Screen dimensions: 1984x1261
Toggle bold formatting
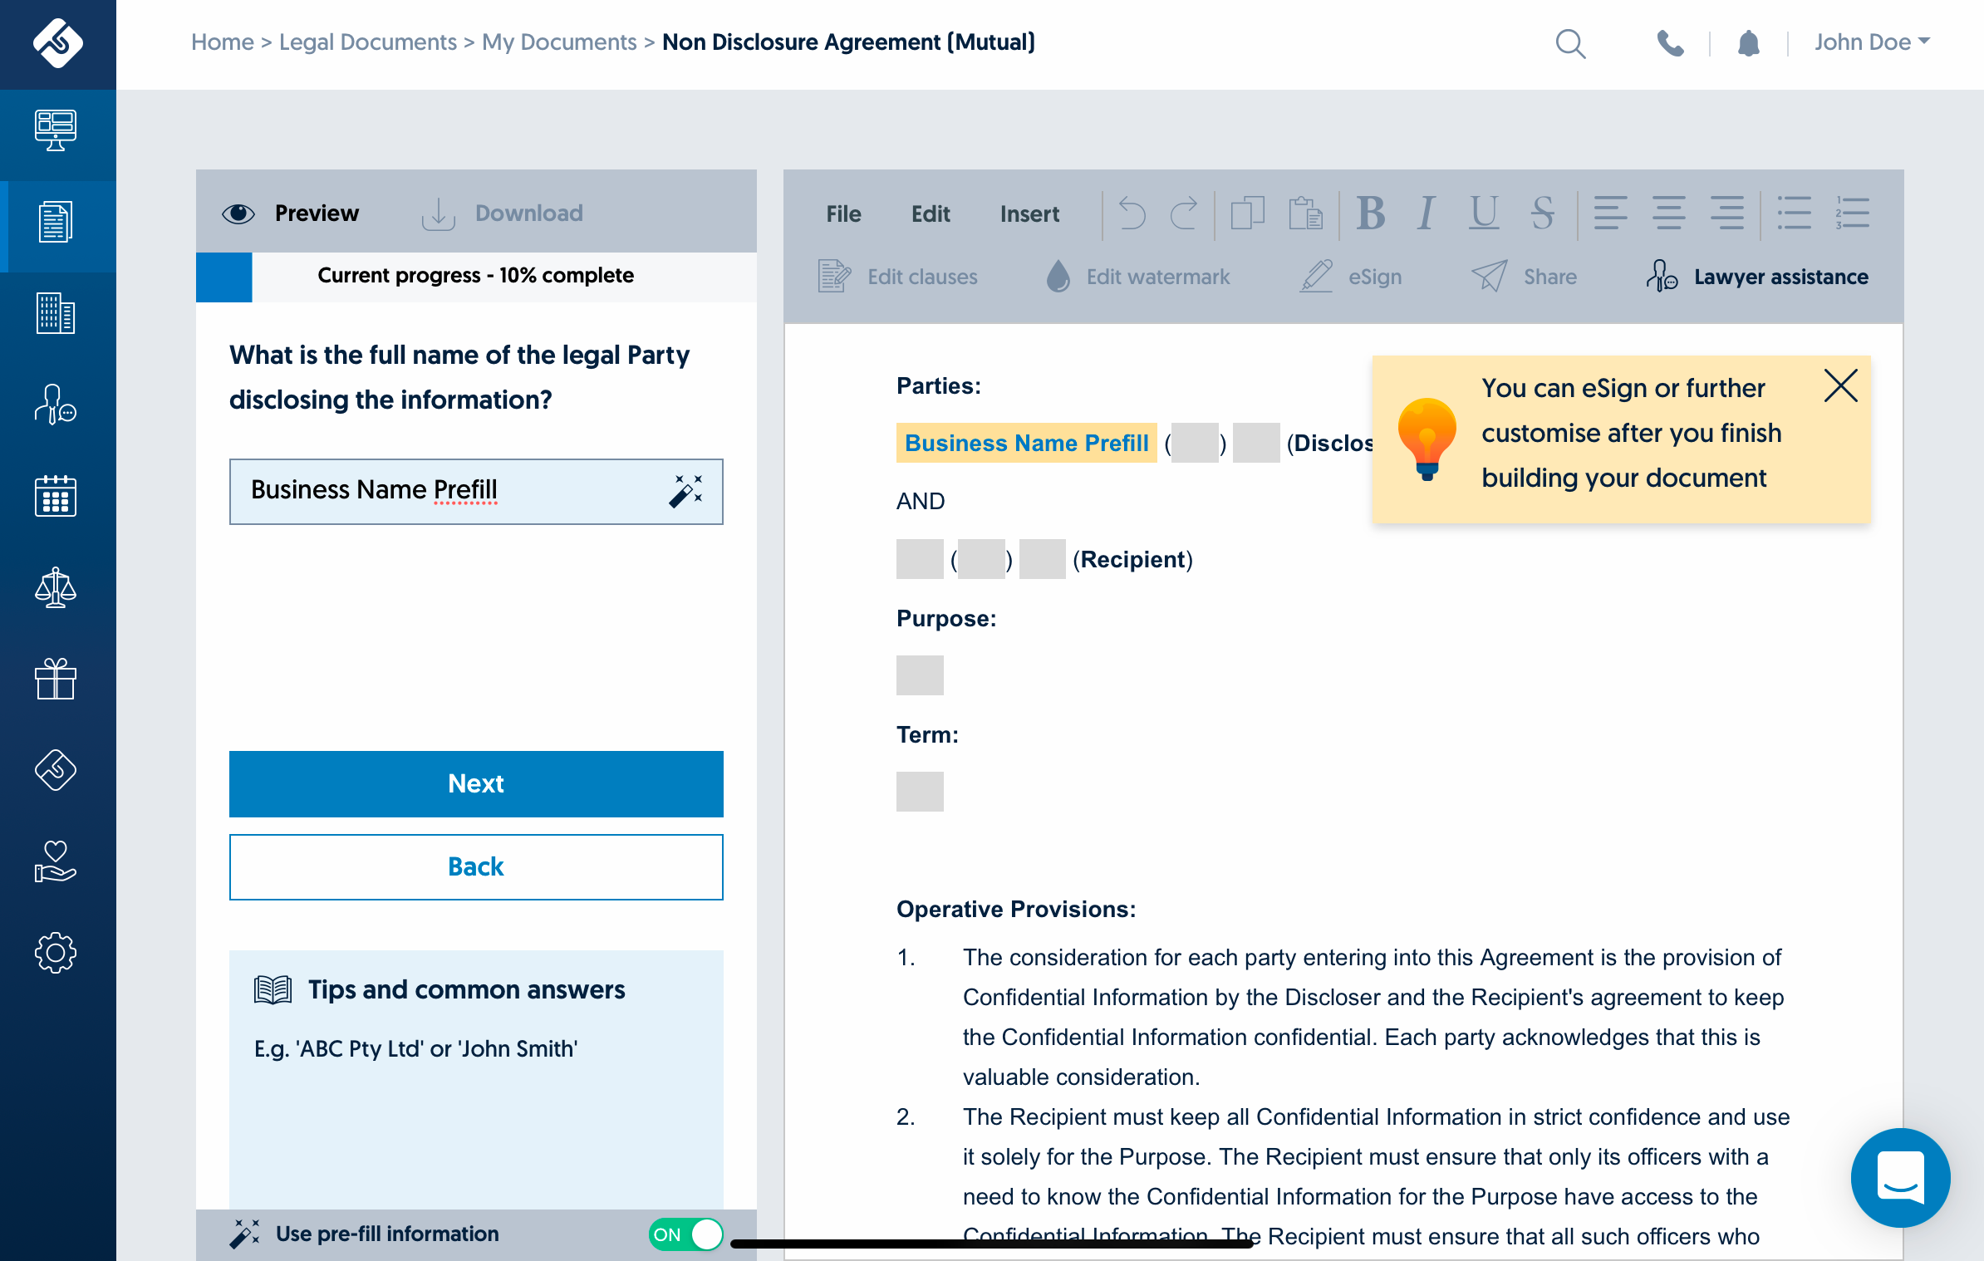tap(1371, 213)
